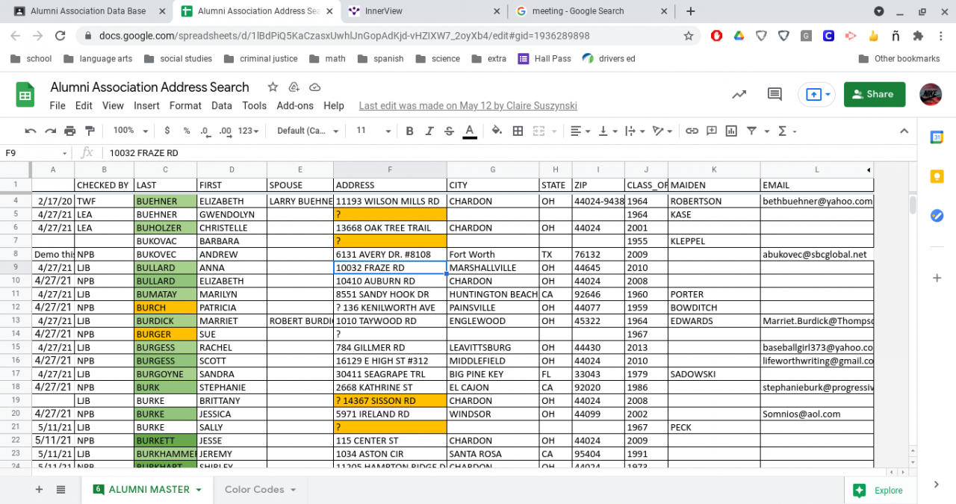Toggle strikethrough formatting

point(449,131)
